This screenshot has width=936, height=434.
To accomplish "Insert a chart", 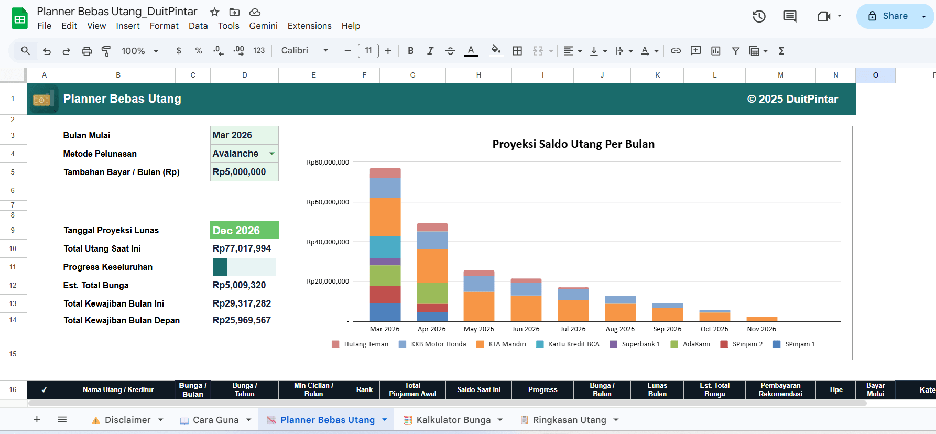I will click(x=715, y=51).
